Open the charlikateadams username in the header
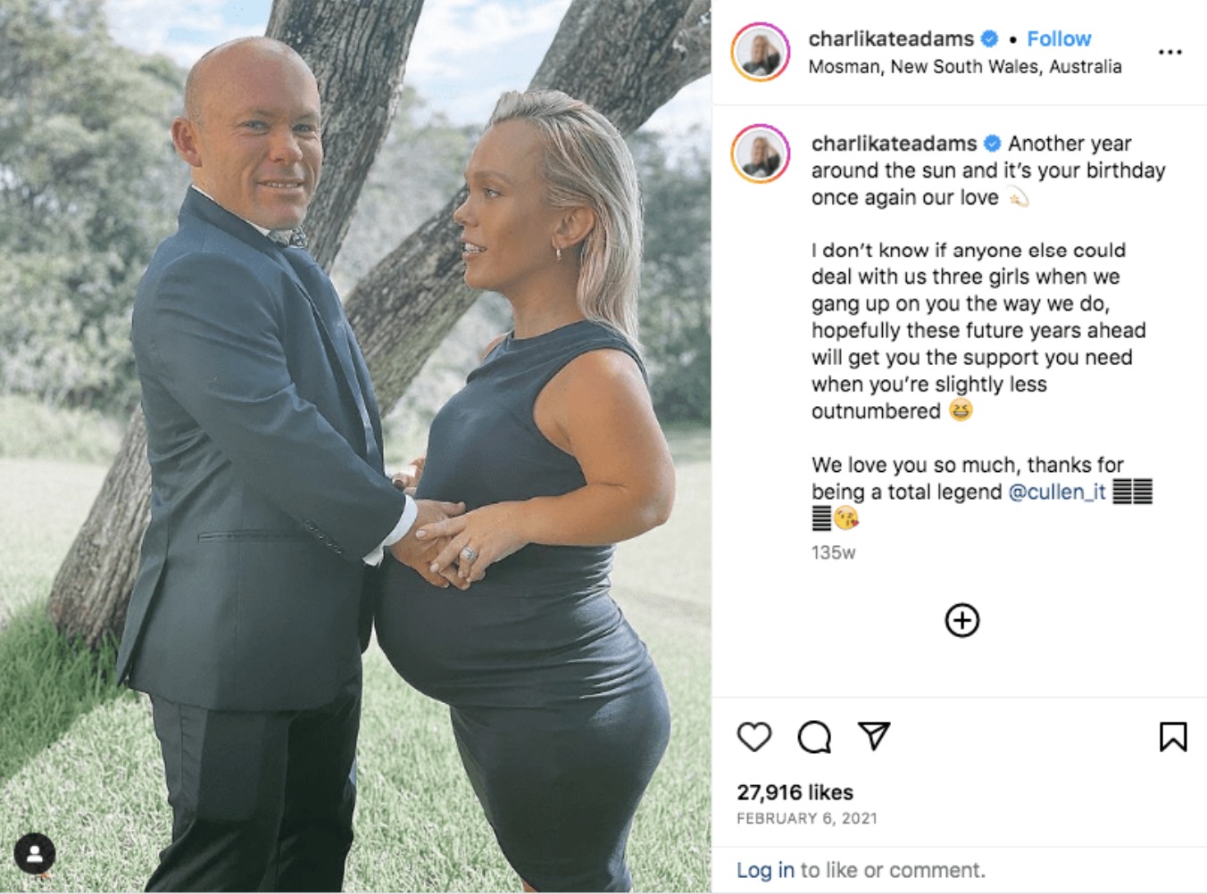This screenshot has height=894, width=1207. coord(891,39)
